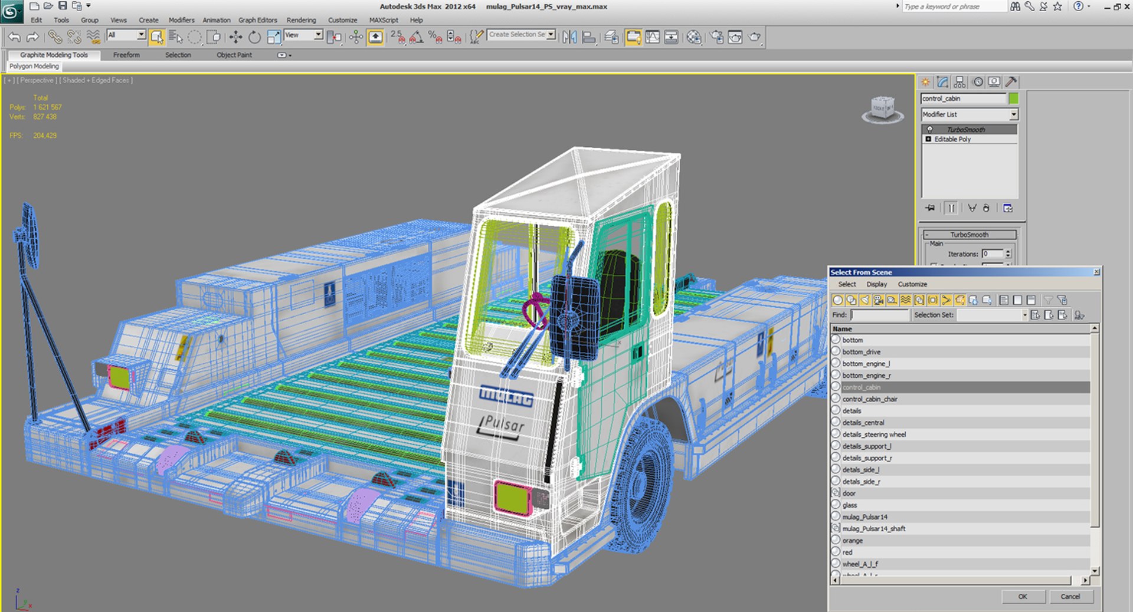Open the Rendering menu

click(x=302, y=20)
